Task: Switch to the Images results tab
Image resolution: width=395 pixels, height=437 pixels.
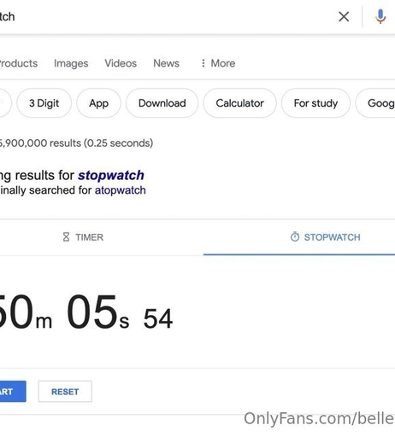Action: tap(71, 63)
